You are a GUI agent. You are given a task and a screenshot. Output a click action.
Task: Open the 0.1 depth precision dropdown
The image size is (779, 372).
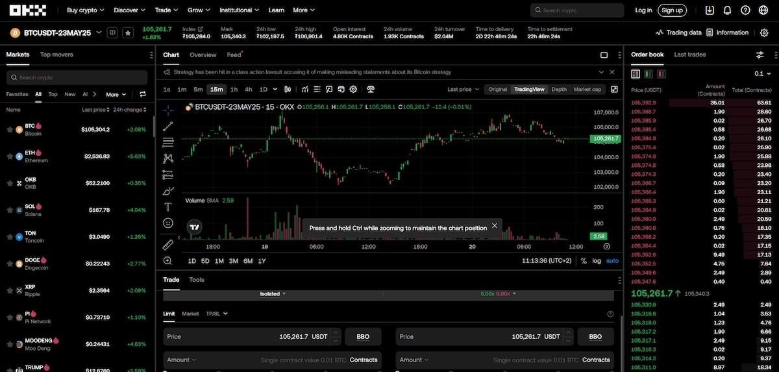click(x=761, y=74)
